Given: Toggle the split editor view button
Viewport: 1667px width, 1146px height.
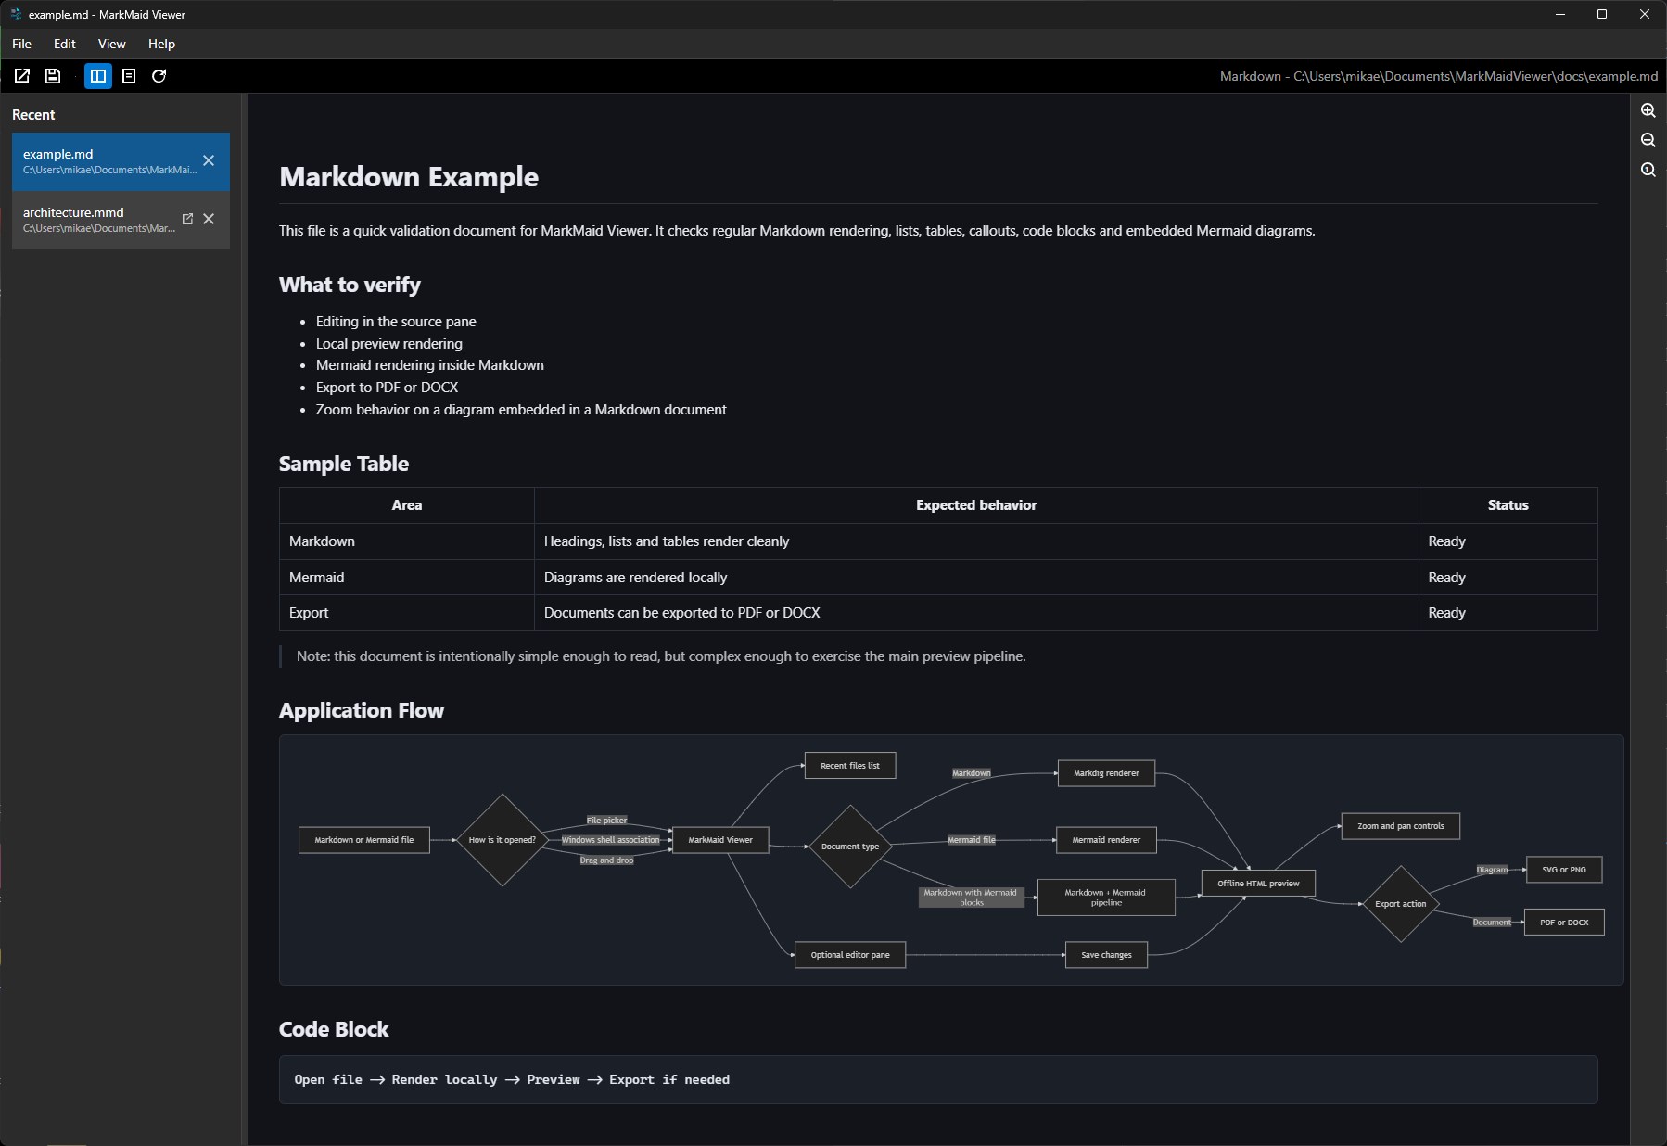Looking at the screenshot, I should pos(98,76).
